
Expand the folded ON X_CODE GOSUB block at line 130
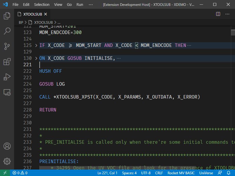(36, 58)
